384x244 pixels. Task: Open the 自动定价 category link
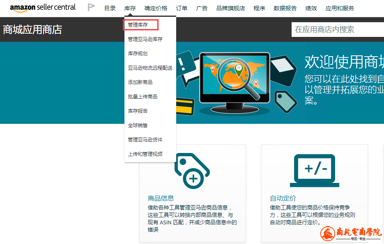(283, 198)
